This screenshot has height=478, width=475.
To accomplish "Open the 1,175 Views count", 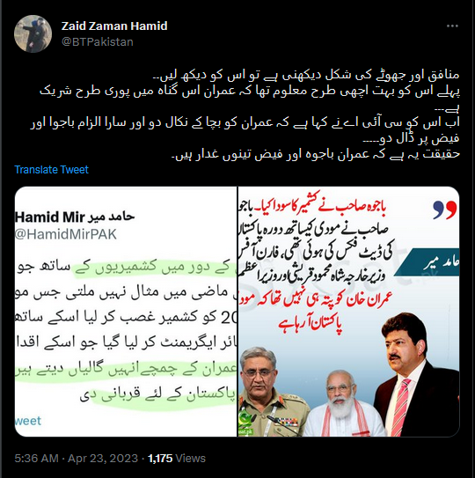I will 177,458.
